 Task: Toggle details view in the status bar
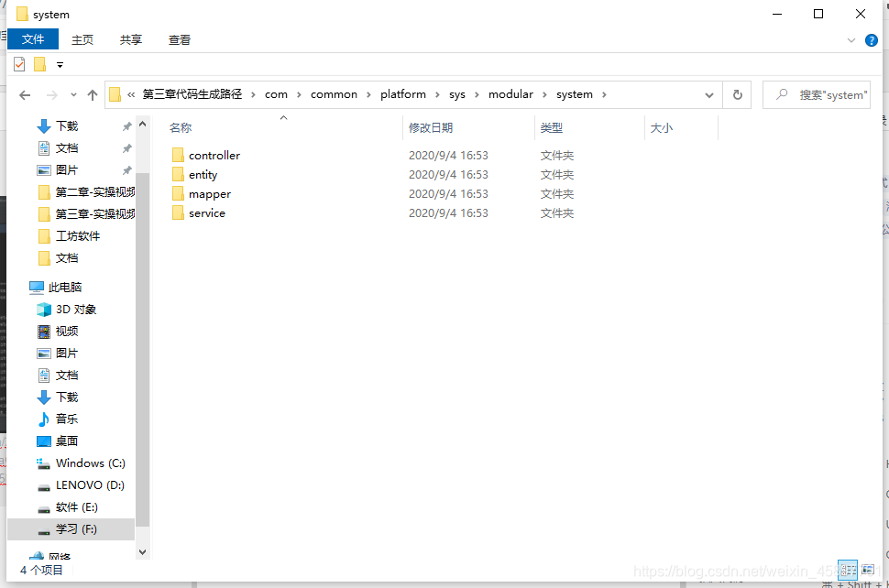pos(848,570)
